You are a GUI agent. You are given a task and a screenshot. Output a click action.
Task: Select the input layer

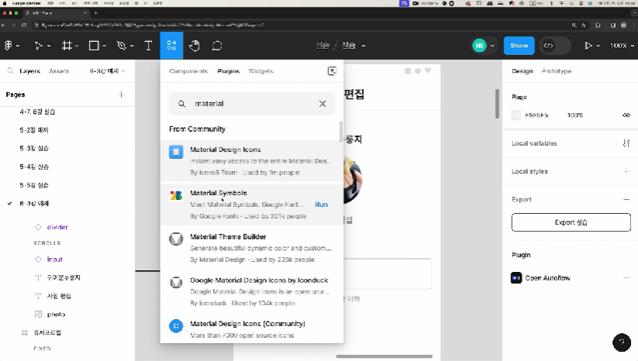pyautogui.click(x=54, y=259)
